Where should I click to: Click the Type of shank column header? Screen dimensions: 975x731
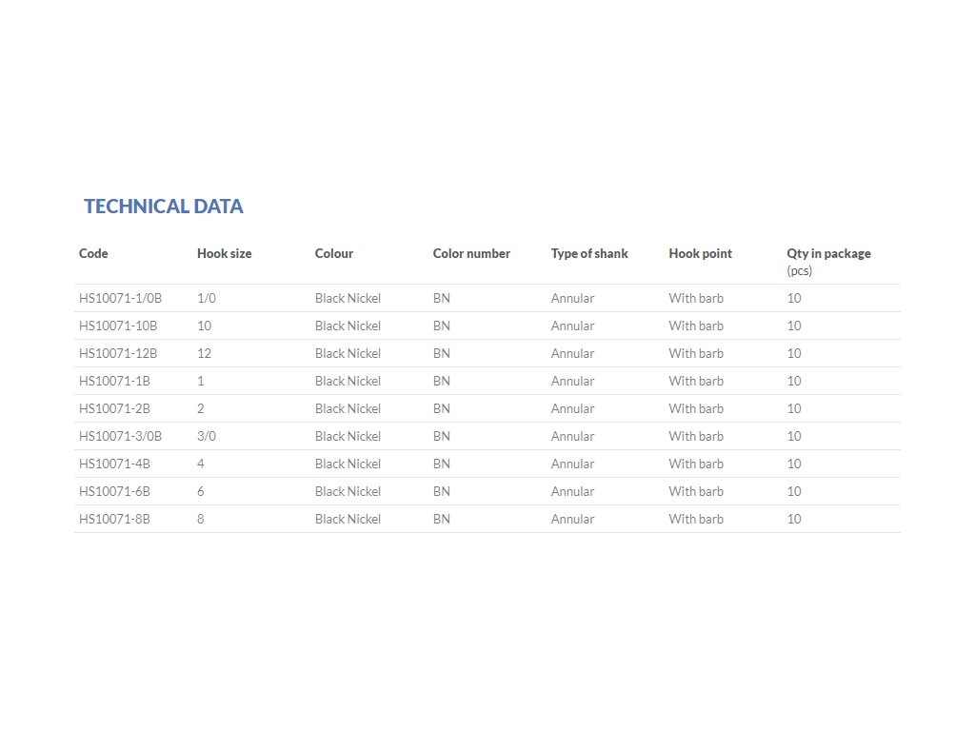click(x=589, y=253)
